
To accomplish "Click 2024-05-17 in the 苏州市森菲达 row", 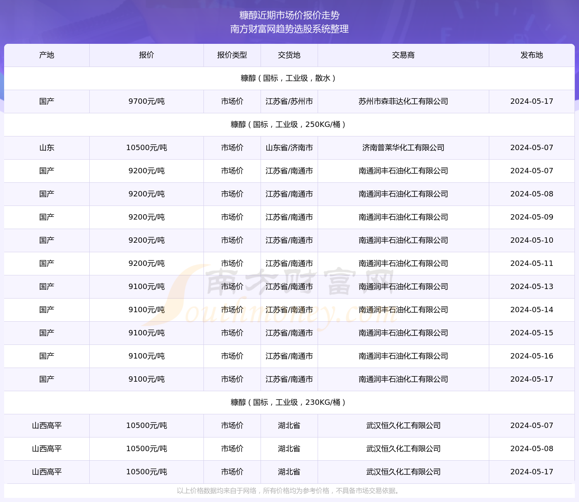I will pos(531,101).
